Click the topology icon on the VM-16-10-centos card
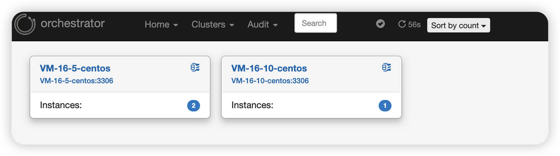560x156 pixels. (386, 67)
